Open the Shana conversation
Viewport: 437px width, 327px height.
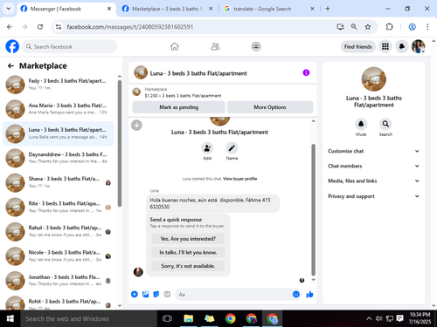tap(58, 182)
